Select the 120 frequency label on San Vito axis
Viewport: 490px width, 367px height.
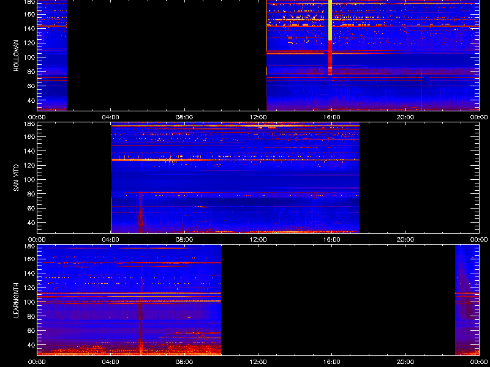29,165
